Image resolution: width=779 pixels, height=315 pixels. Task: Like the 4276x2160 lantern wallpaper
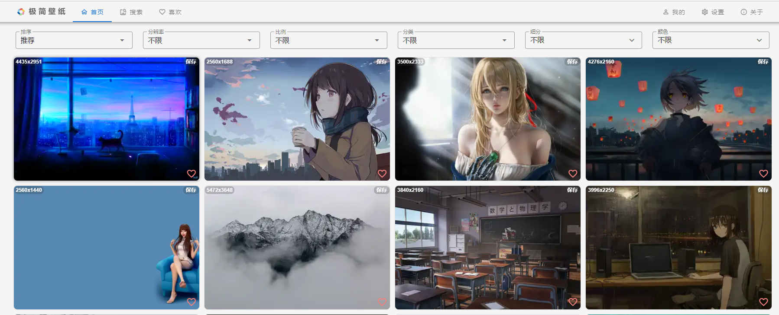tap(763, 174)
